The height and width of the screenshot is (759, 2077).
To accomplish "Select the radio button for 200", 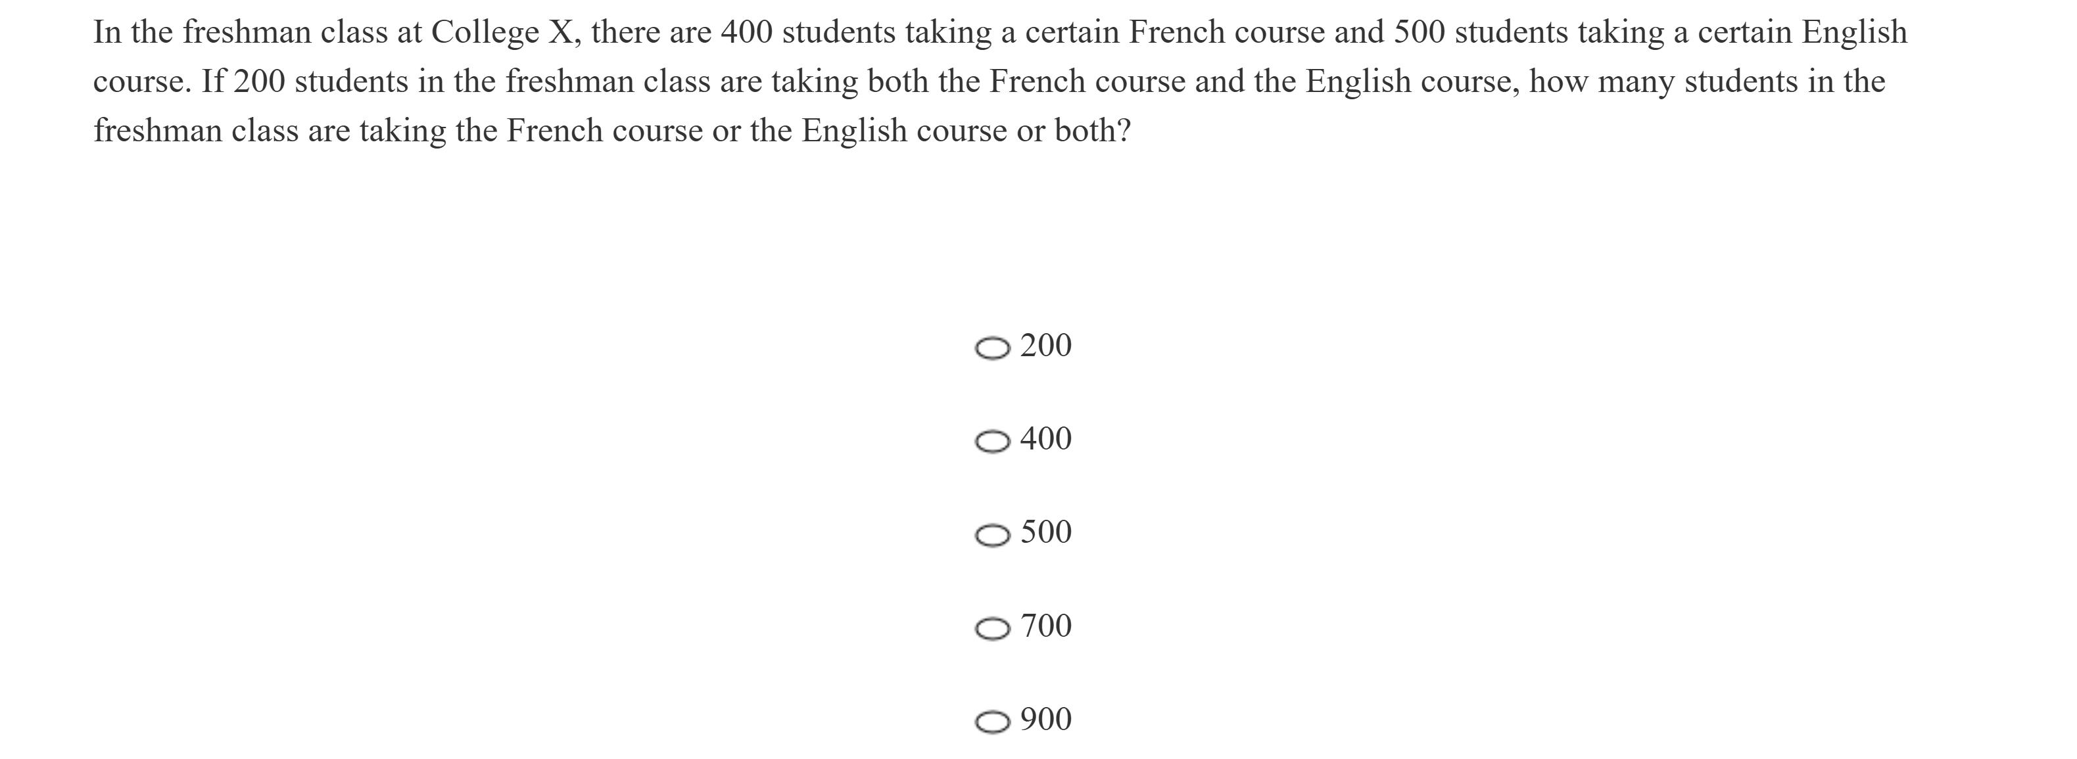I will click(x=991, y=349).
